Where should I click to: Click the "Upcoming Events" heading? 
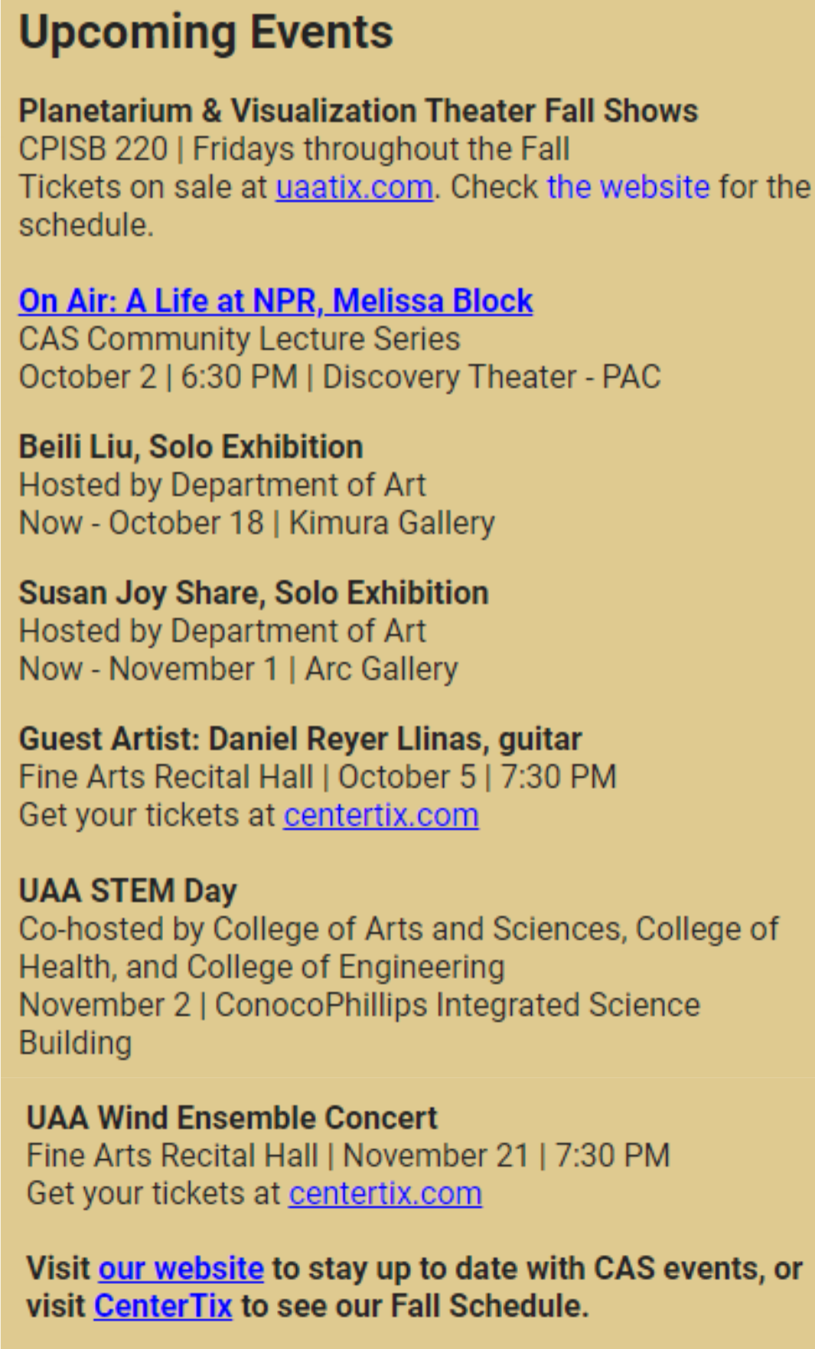[x=206, y=33]
